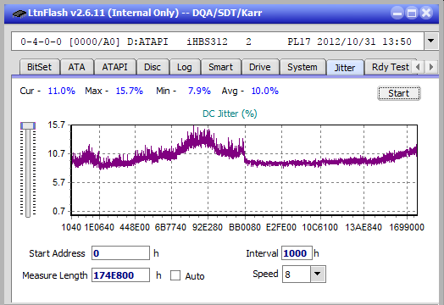
Task: Click in the Interval input field
Action: [297, 252]
